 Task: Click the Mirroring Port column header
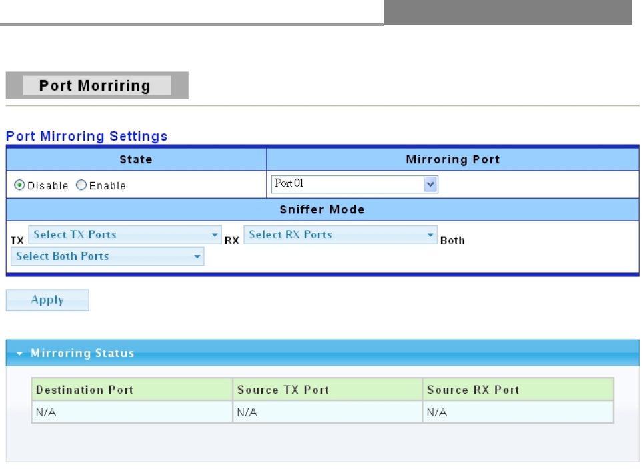[453, 159]
